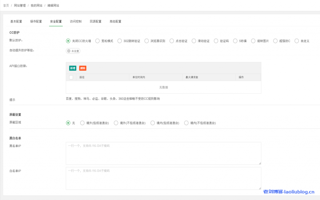The image size is (320, 200).
Task: Go to 网站管理 in the breadcrumb
Action: (20, 6)
